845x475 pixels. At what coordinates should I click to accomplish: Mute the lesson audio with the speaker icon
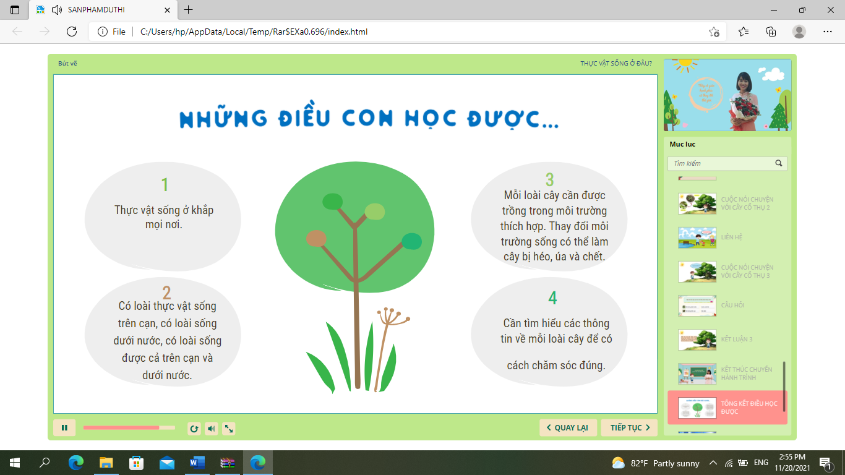[x=211, y=429]
